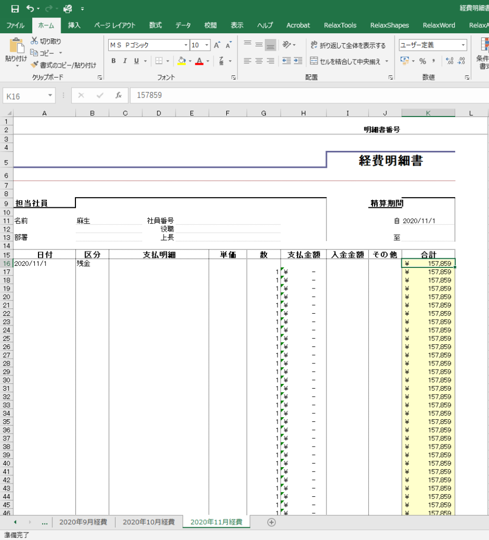
Task: Click the Insert Function fx icon
Action: 119,95
